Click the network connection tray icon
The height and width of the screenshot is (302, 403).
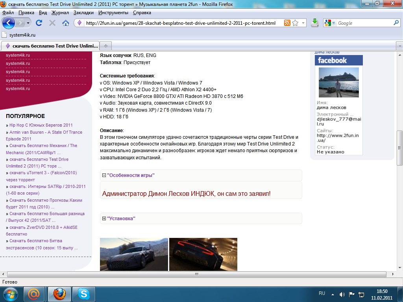(361, 295)
